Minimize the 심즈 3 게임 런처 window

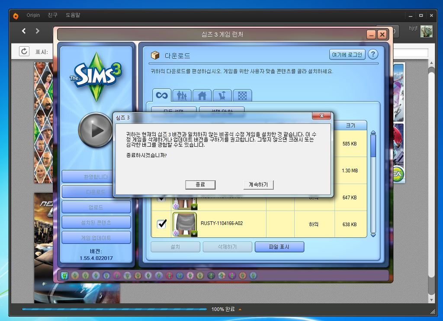click(371, 35)
